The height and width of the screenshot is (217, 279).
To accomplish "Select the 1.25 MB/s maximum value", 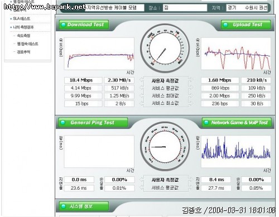I will coord(119,96).
